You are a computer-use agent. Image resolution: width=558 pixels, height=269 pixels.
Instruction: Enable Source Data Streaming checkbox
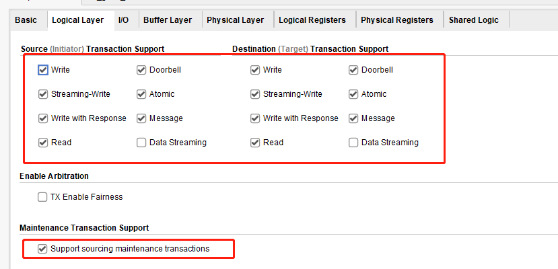tap(141, 143)
